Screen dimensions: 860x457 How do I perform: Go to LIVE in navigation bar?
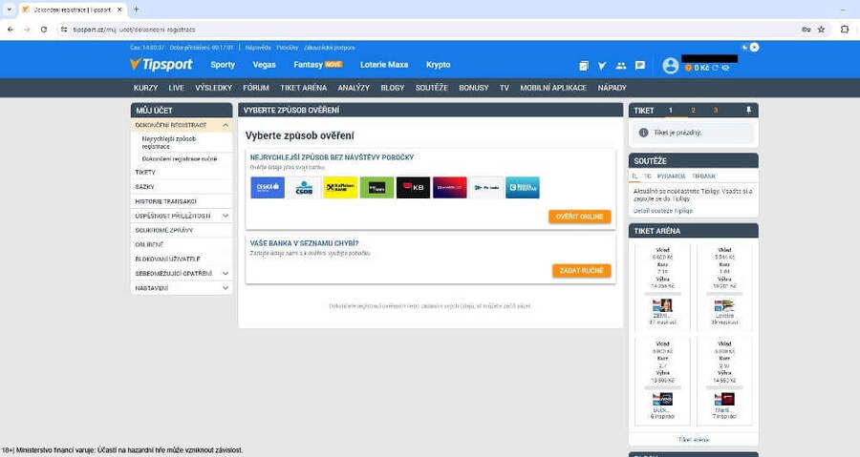(176, 88)
